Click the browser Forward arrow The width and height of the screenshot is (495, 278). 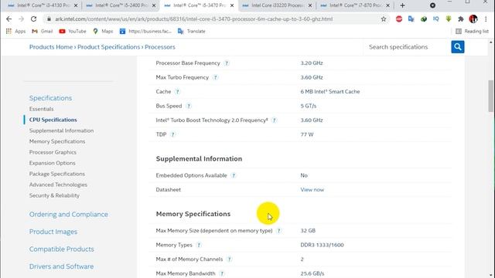pyautogui.click(x=21, y=19)
